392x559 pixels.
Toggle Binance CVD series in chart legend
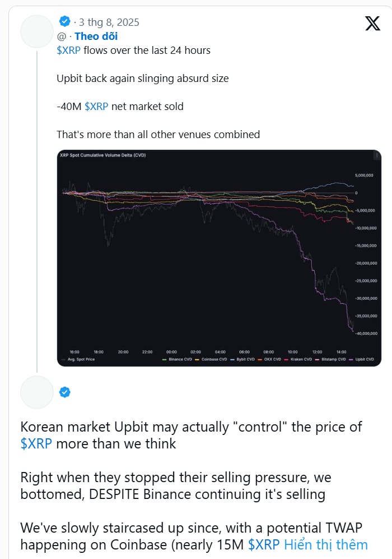pos(178,359)
